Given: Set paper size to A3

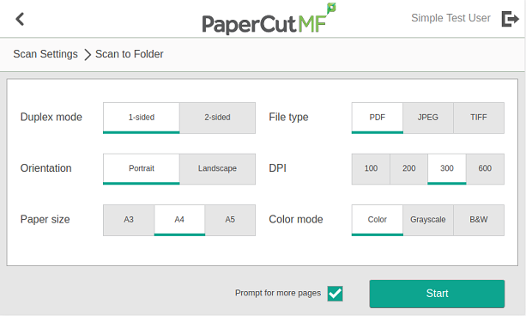Looking at the screenshot, I should click(x=129, y=220).
